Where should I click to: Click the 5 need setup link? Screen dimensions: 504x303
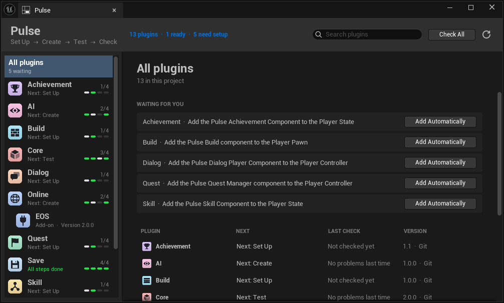(x=210, y=34)
